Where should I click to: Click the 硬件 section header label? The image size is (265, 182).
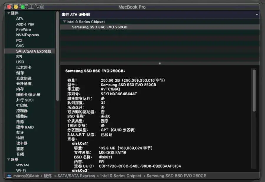click(14, 13)
